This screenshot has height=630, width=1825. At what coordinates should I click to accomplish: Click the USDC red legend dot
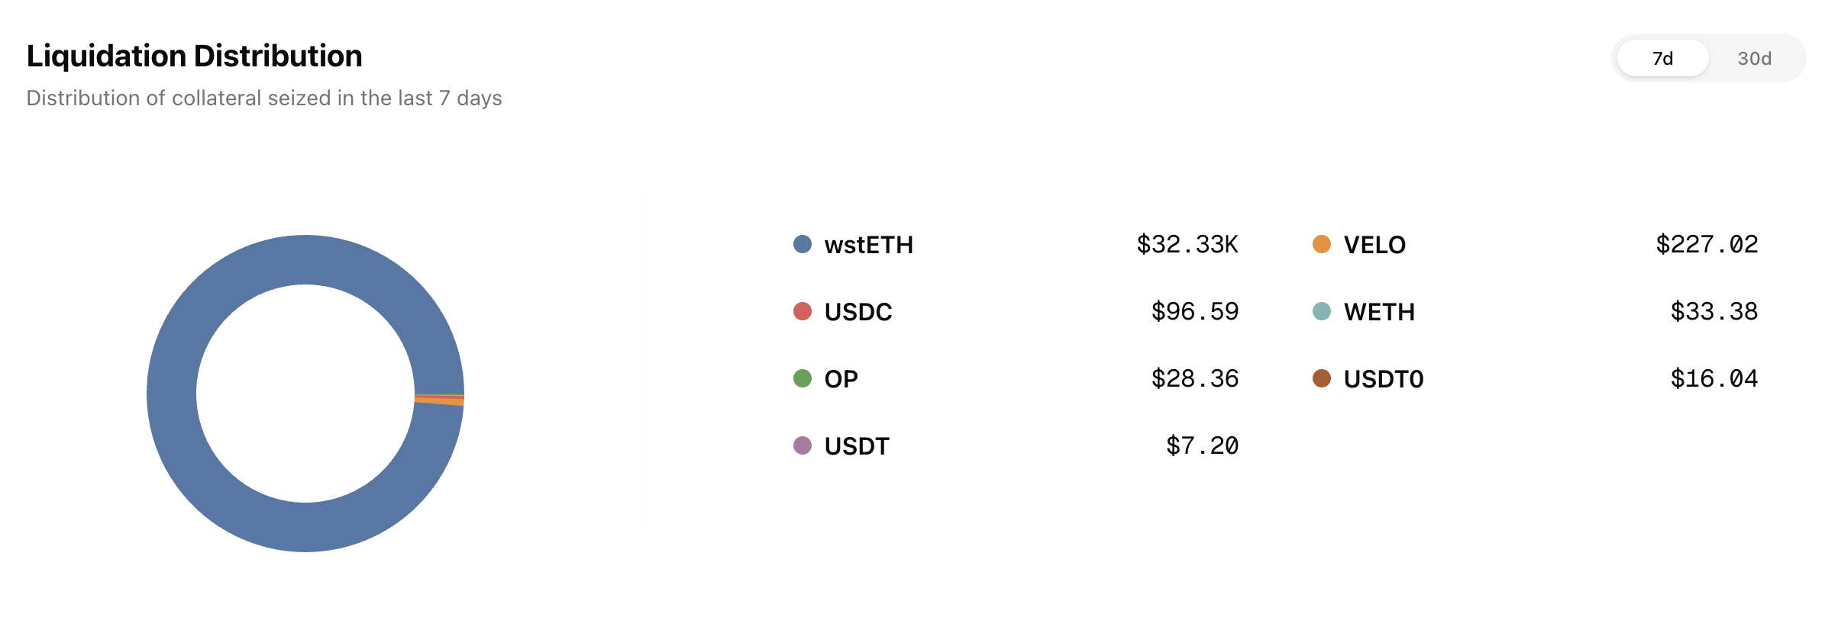(x=802, y=311)
